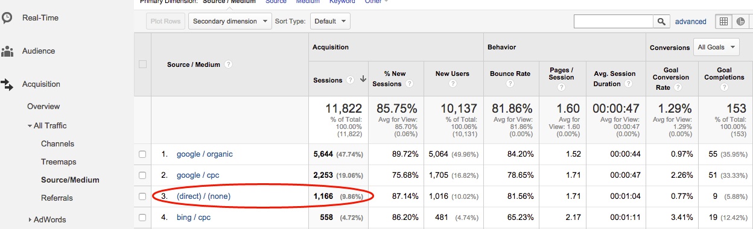Open the Real-Time section

(x=40, y=18)
